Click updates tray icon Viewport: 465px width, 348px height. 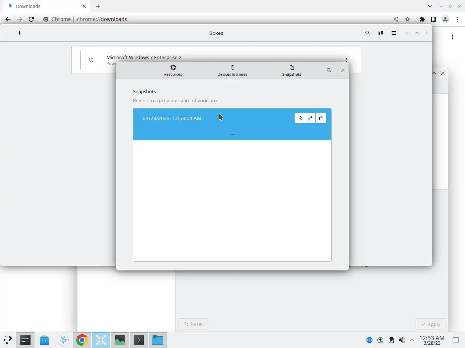click(380, 340)
